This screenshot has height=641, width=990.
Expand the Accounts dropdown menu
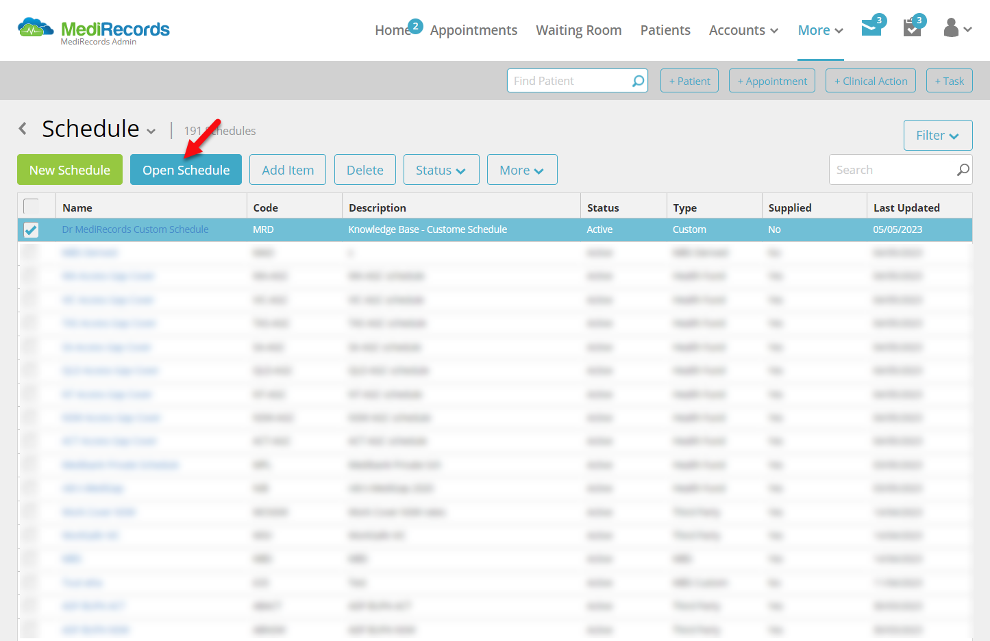(743, 30)
